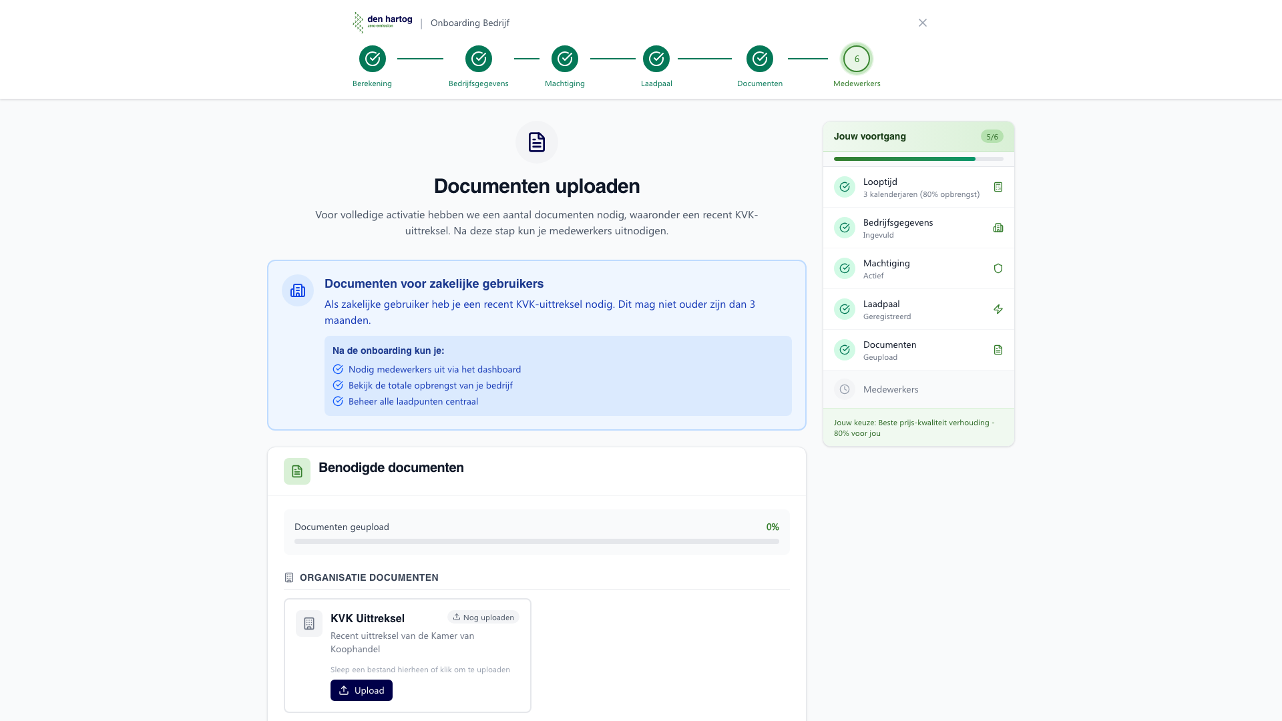Click the Organisatie Documenten section icon
This screenshot has height=721, width=1282.
tap(289, 577)
